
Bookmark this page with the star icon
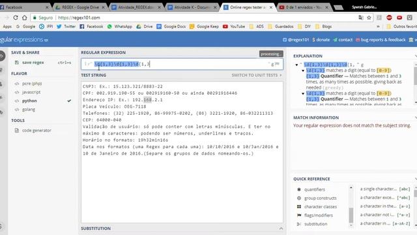click(369, 18)
